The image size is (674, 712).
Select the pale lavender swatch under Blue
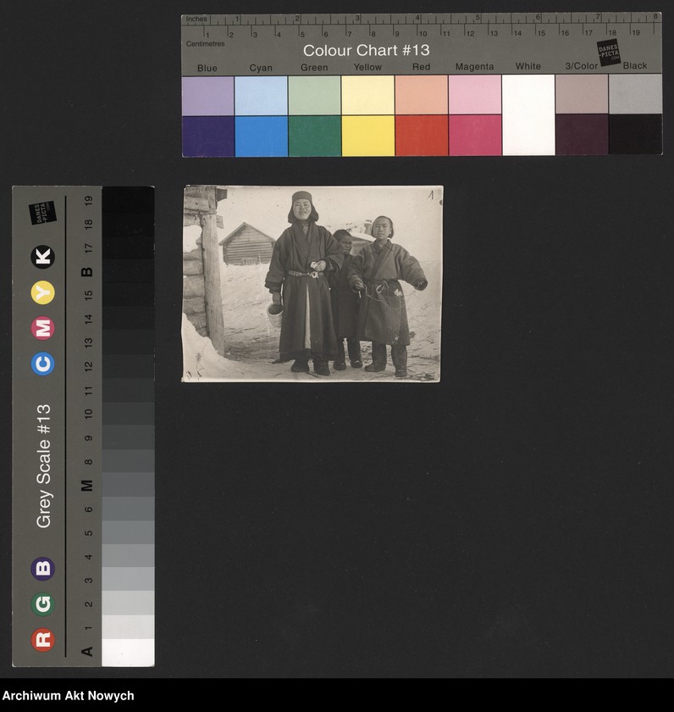[x=208, y=95]
